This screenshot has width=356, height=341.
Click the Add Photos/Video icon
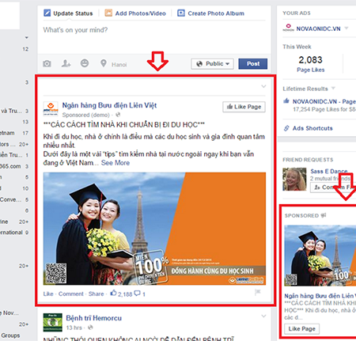108,13
